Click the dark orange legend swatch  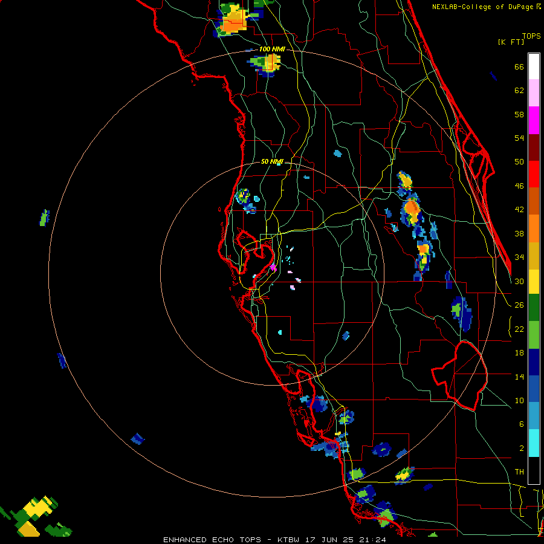pyautogui.click(x=534, y=201)
